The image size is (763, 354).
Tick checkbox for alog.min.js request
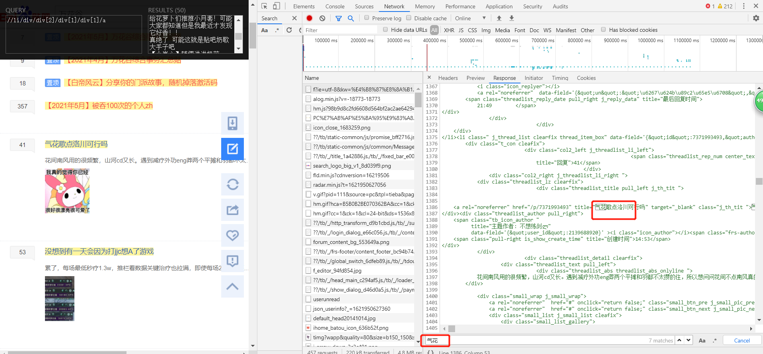(x=308, y=99)
